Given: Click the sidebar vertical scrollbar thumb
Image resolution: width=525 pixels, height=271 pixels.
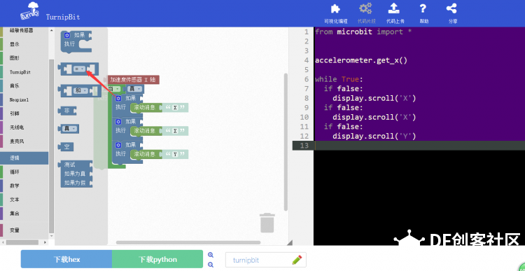Looking at the screenshot, I should click(x=51, y=146).
